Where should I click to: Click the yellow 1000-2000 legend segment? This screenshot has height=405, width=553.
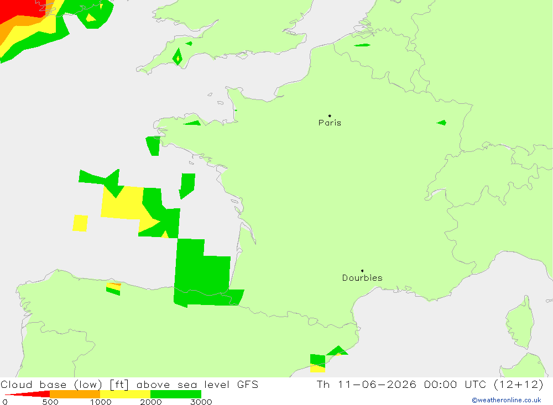click(x=125, y=394)
